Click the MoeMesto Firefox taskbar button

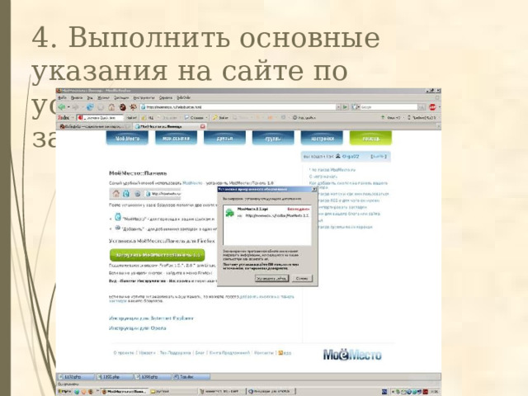click(125, 391)
